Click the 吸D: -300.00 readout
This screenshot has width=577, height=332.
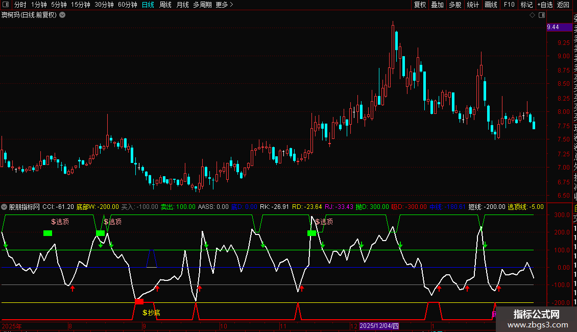point(409,207)
